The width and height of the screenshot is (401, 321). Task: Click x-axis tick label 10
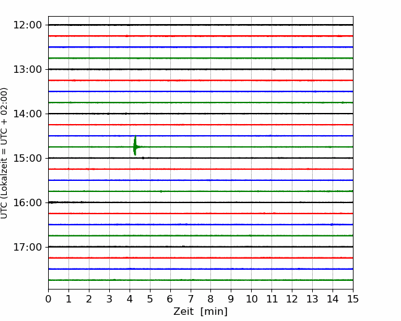click(251, 299)
